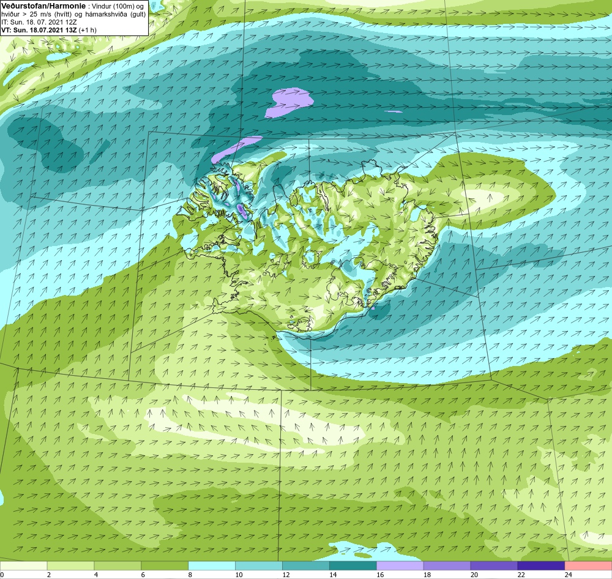Click the violet 20–22 m/s legend swatch
Screen dimensions: 612x579
(494, 566)
